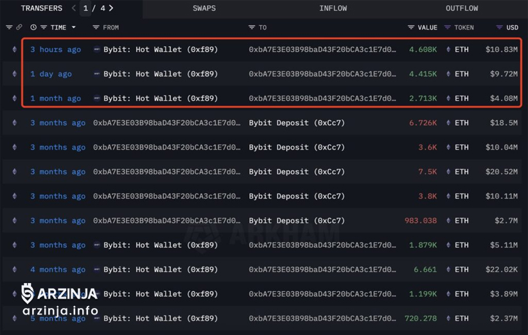The image size is (528, 335).
Task: Click ETH token in 7.5K row
Action: [x=461, y=172]
